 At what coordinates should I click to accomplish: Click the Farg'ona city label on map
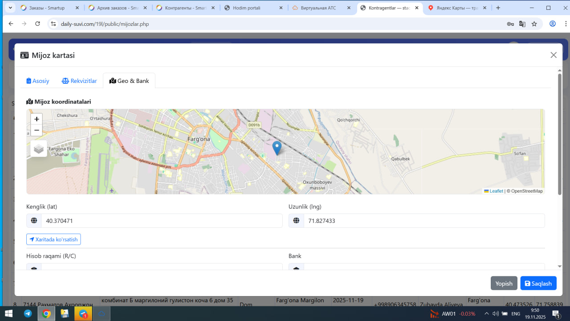tap(199, 139)
